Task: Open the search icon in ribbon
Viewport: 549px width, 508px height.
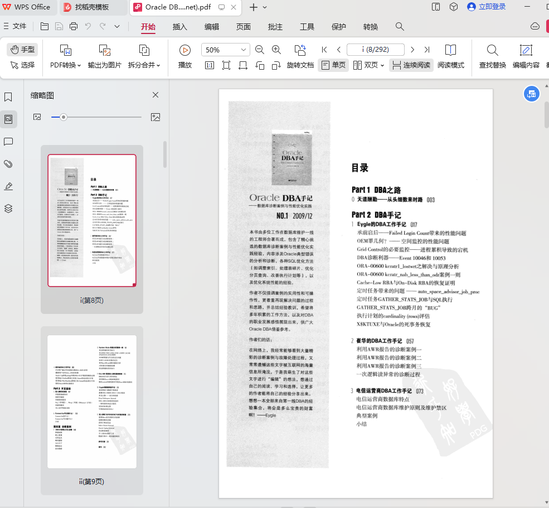Action: tap(400, 26)
